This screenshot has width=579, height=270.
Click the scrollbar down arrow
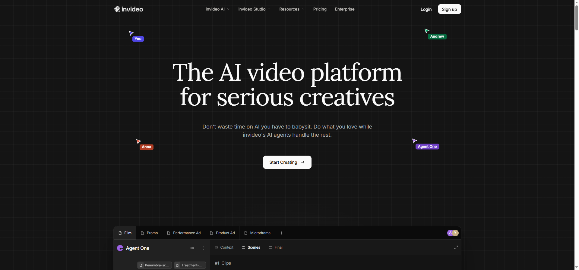coord(577,267)
